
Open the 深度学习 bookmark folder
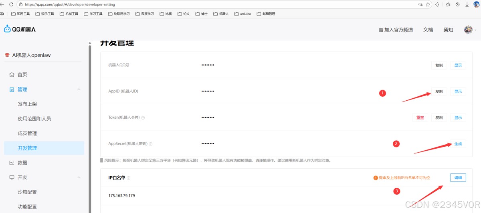tap(145, 14)
